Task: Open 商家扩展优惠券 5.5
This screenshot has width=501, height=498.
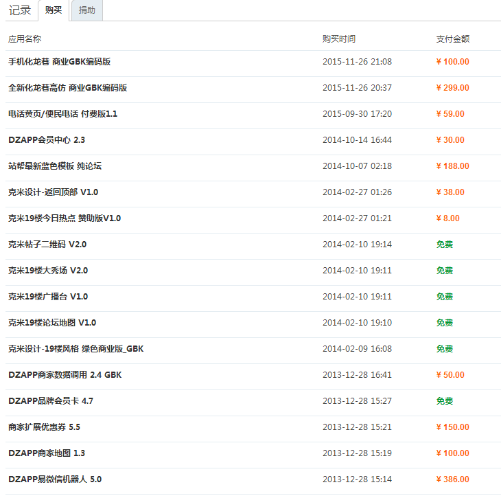Action: click(x=44, y=427)
